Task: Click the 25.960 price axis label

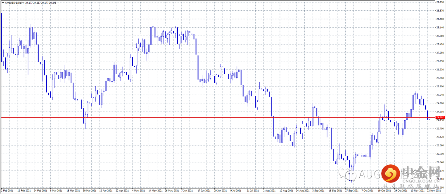Action: (x=441, y=78)
